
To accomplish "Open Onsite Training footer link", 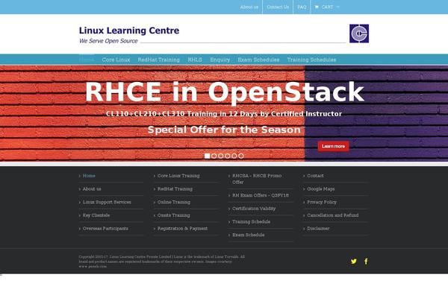I will click(x=173, y=215).
